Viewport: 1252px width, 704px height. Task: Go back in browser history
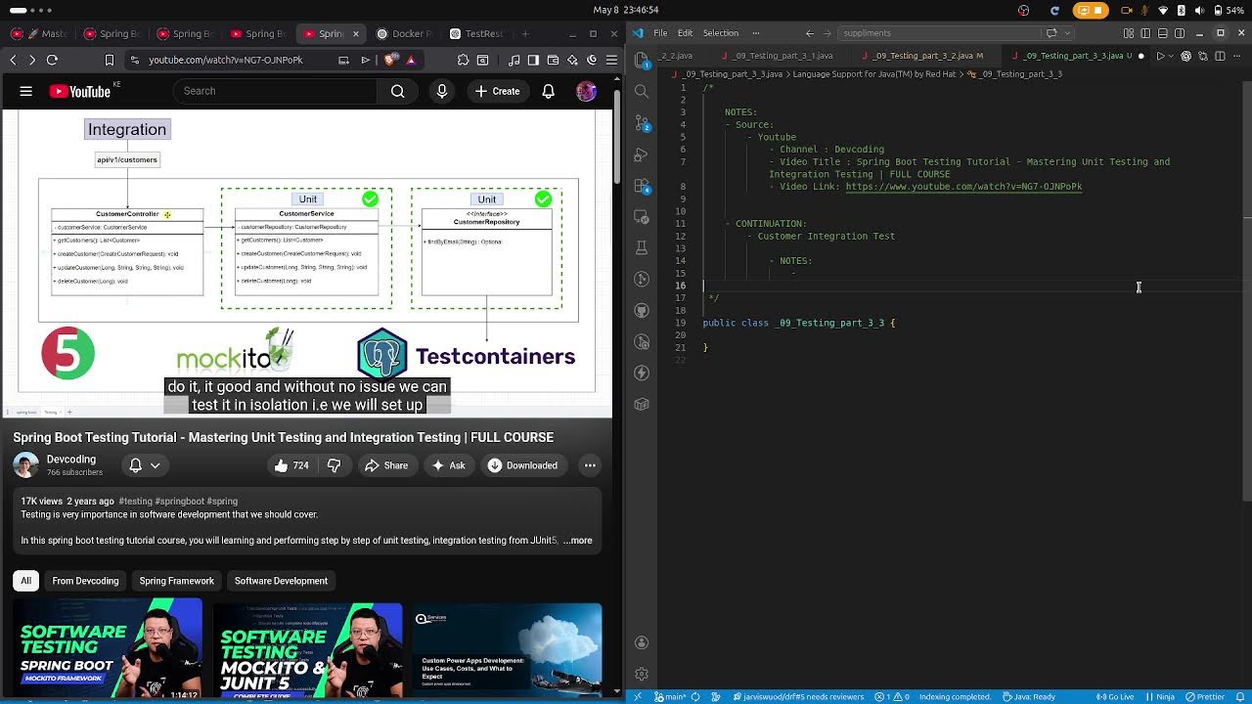point(13,60)
